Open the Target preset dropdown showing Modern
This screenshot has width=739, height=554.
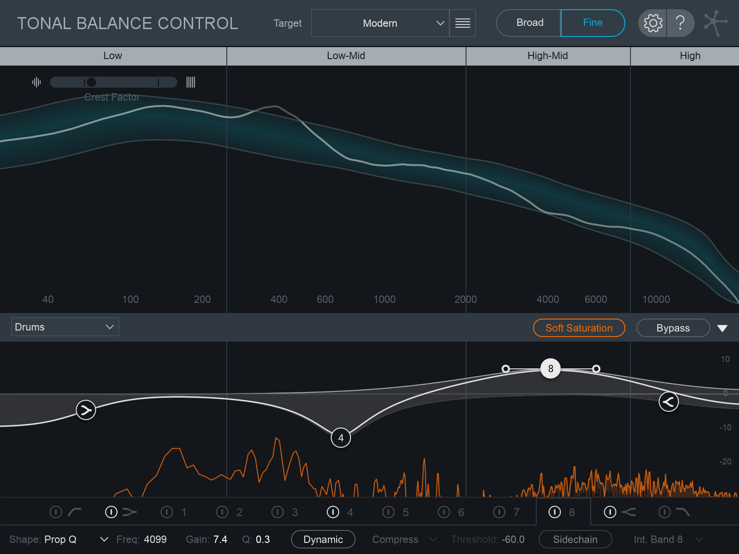click(380, 23)
